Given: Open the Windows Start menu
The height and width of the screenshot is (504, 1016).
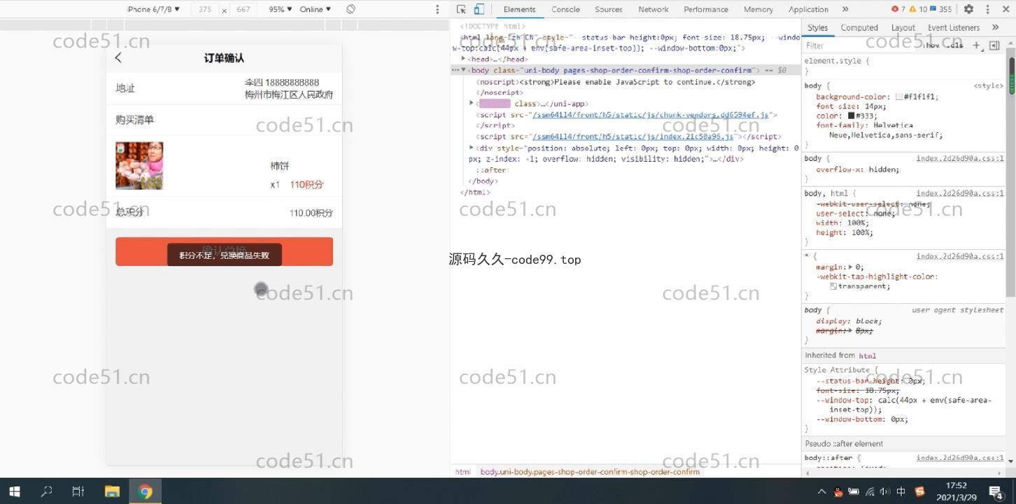Looking at the screenshot, I should (14, 491).
